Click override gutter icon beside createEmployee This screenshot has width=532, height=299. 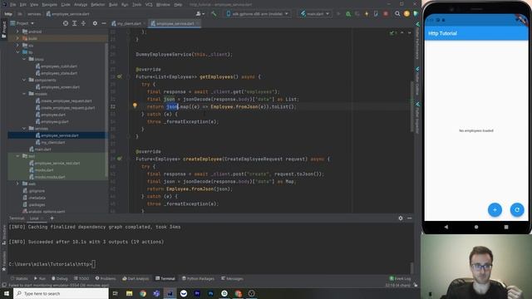(x=120, y=159)
